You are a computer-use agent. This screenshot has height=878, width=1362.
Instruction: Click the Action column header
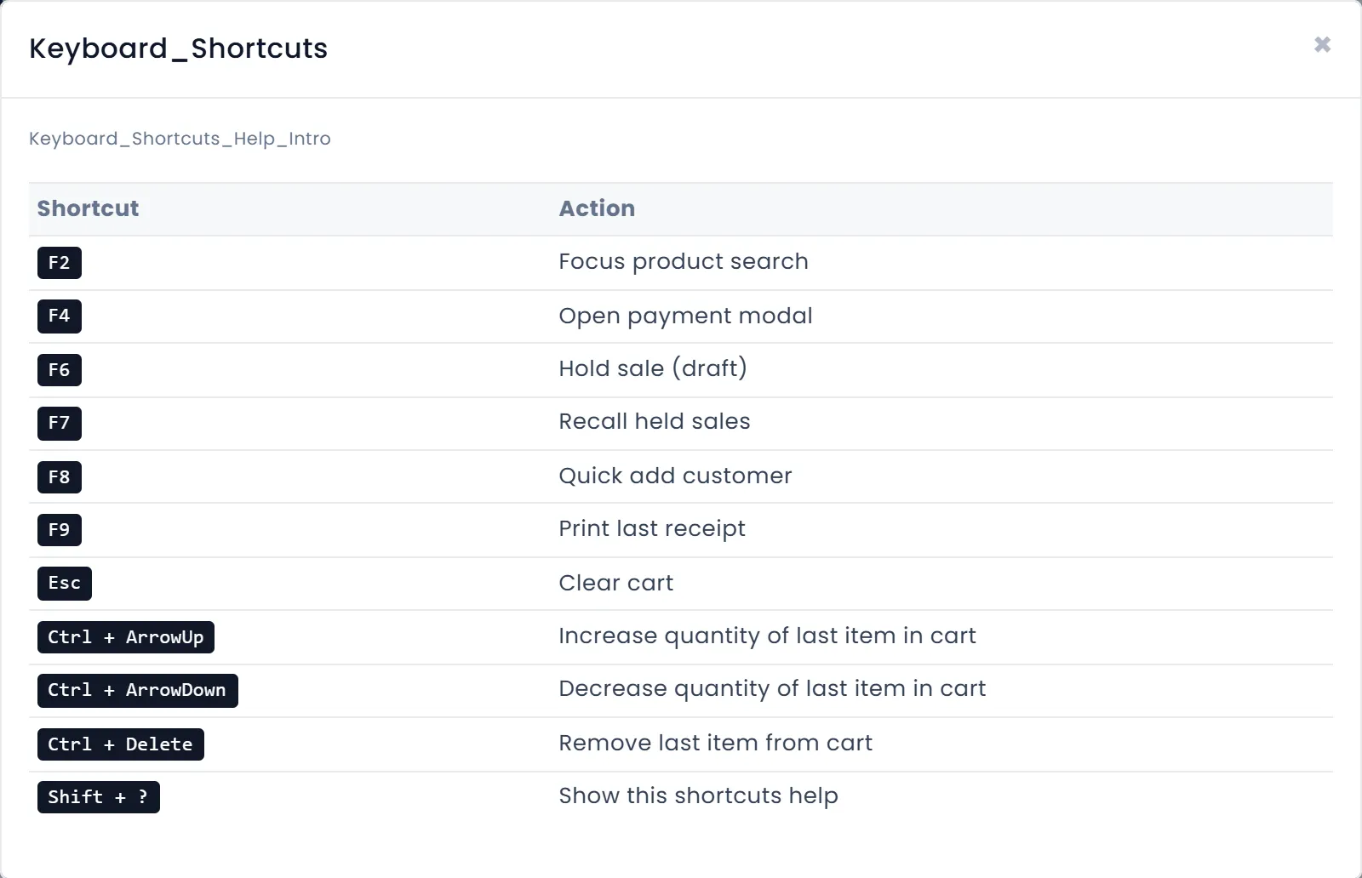[597, 208]
